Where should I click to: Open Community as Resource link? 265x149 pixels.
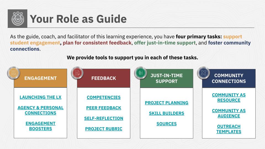click(229, 98)
